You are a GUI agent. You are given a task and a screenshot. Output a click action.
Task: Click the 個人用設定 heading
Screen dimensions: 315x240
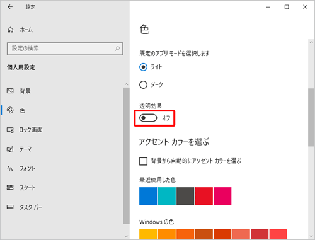(21, 67)
